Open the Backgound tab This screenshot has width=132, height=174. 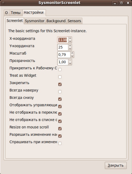pyautogui.click(x=56, y=21)
